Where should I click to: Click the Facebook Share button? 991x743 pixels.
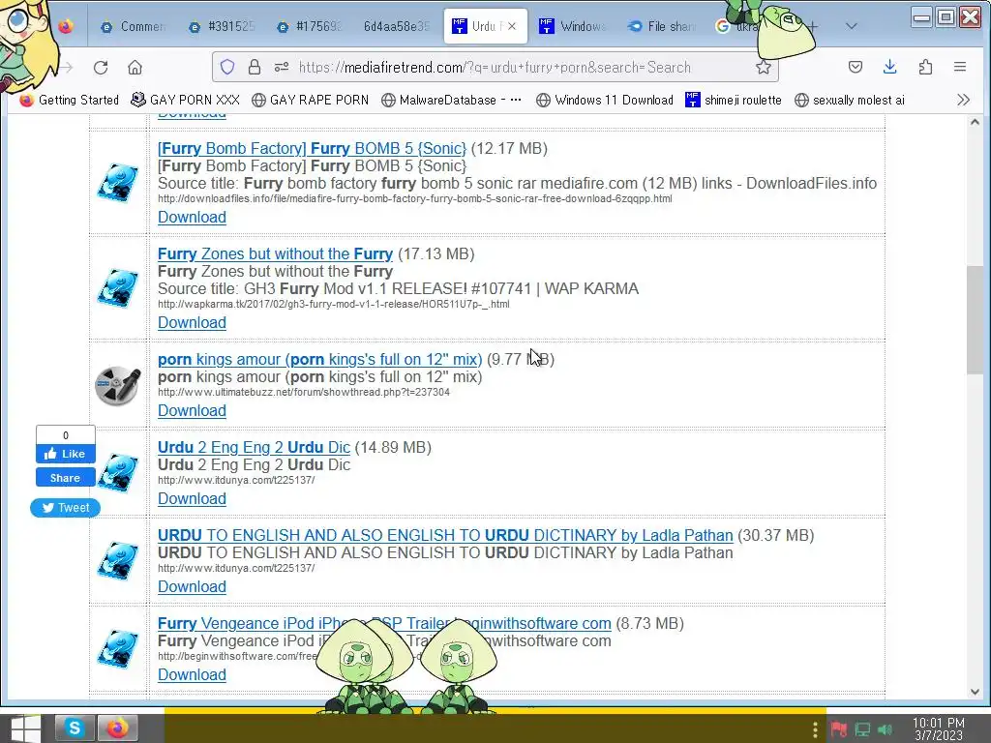click(65, 478)
